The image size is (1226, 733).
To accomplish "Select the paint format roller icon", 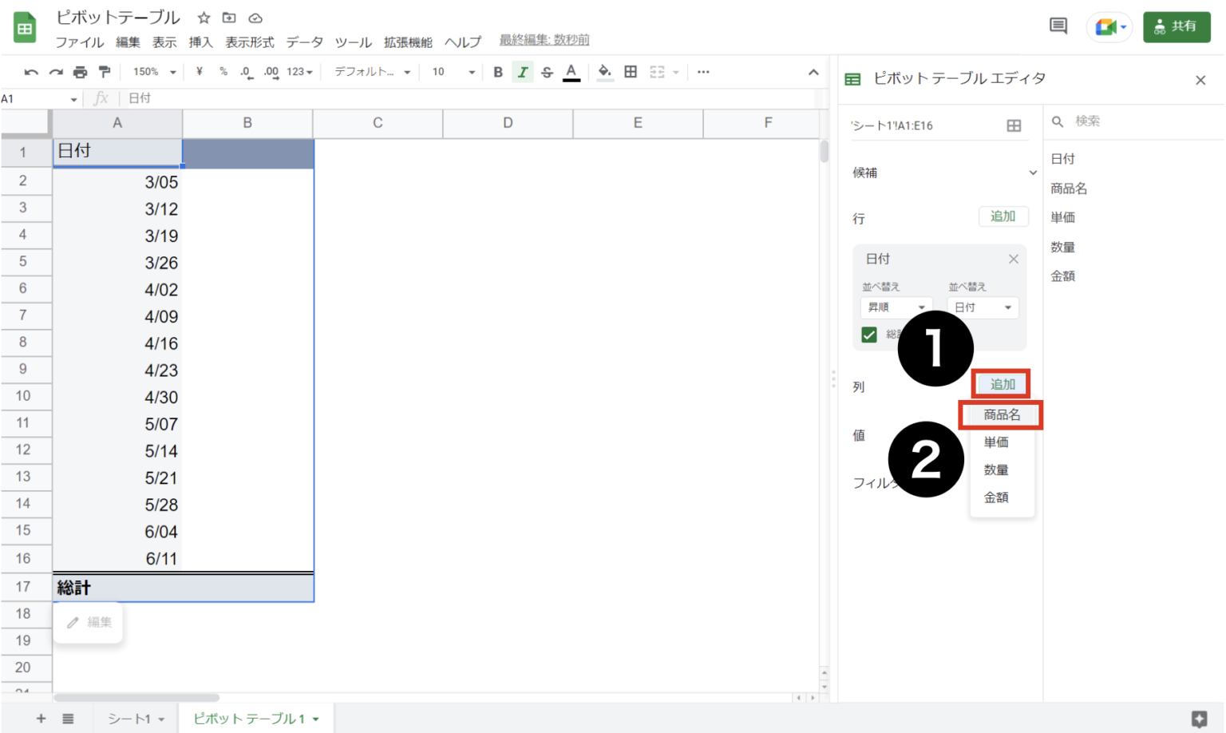I will 105,72.
